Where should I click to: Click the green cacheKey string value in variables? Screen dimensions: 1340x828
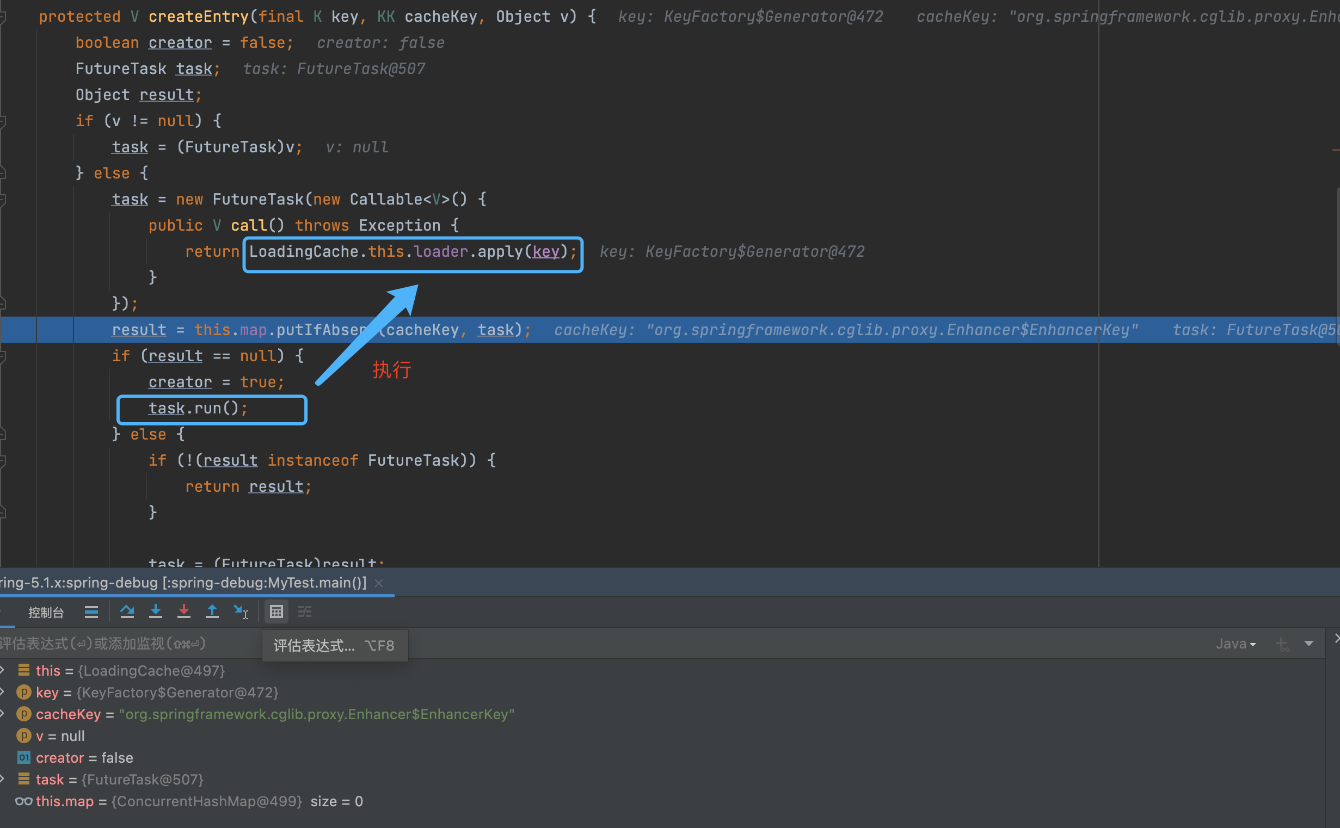(x=317, y=714)
